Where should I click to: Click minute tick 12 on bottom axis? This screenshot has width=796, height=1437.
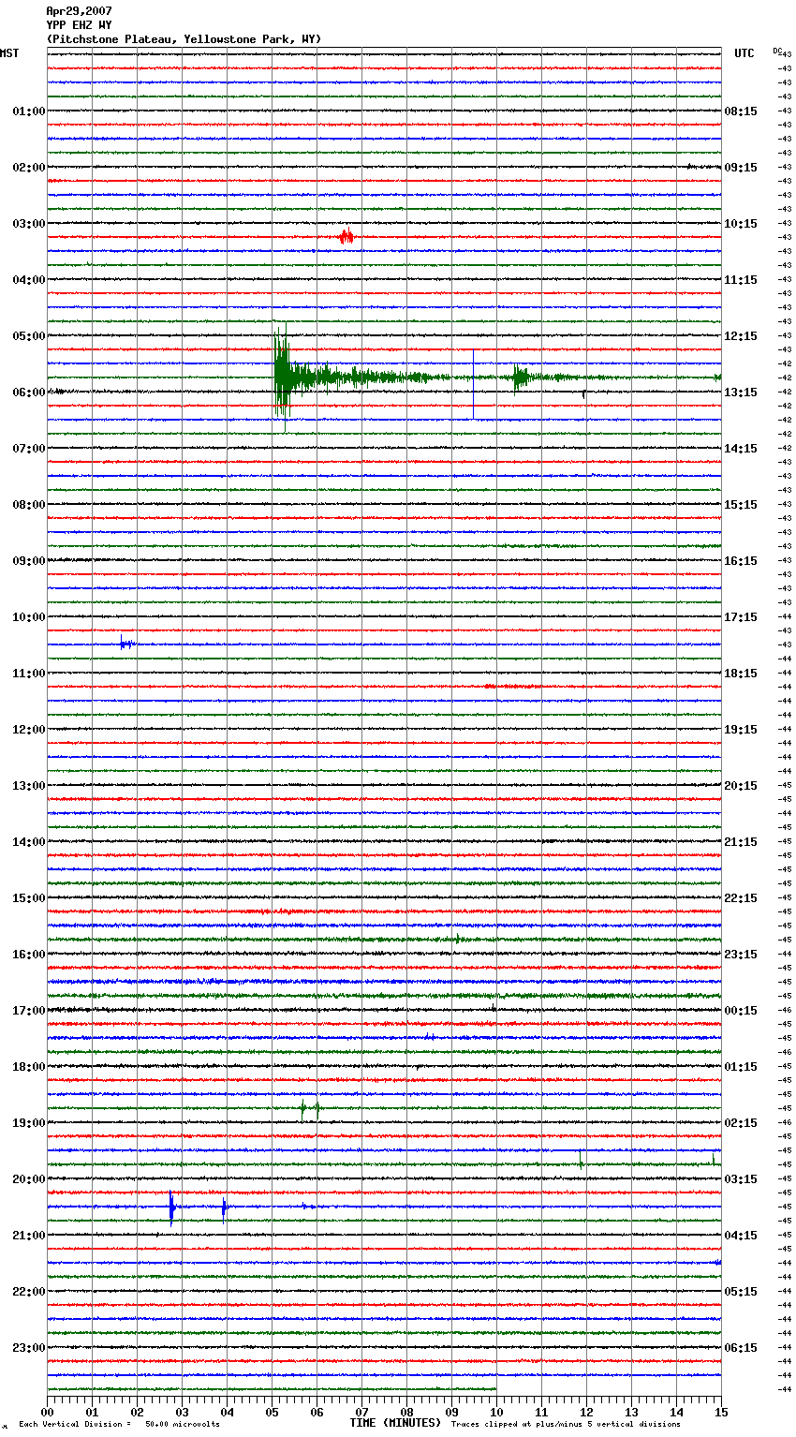click(x=586, y=1412)
